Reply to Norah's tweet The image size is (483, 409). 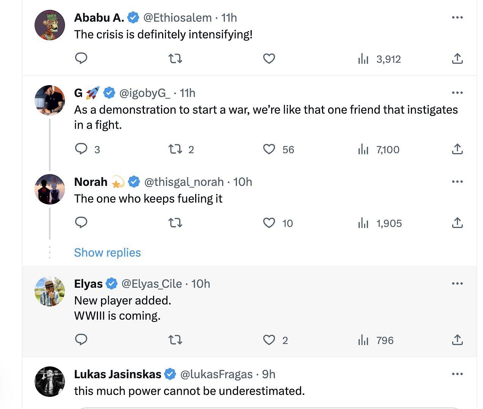click(x=81, y=223)
